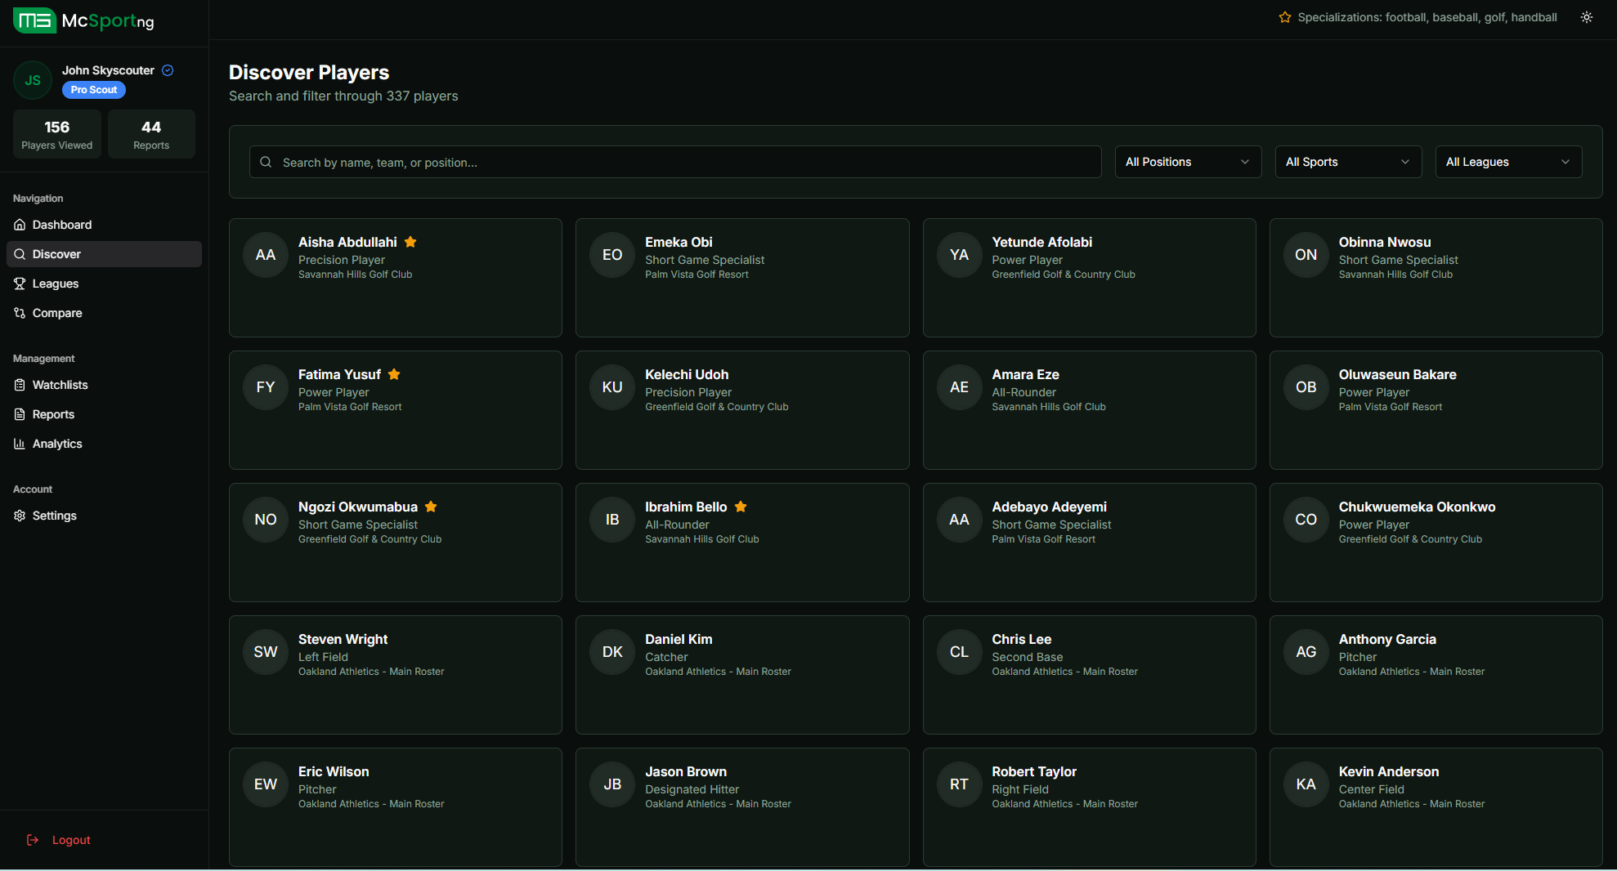
Task: Focus the player search input field
Action: [x=687, y=162]
